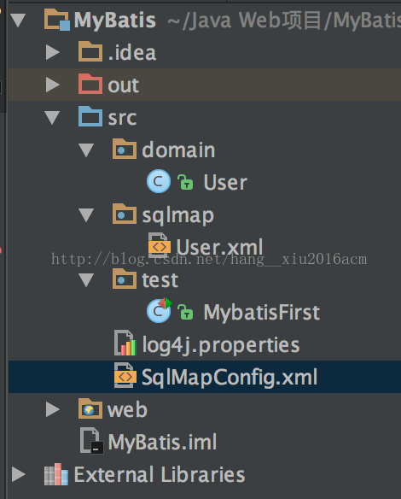Click the green lock icon beside User
This screenshot has height=499, width=401.
[185, 182]
